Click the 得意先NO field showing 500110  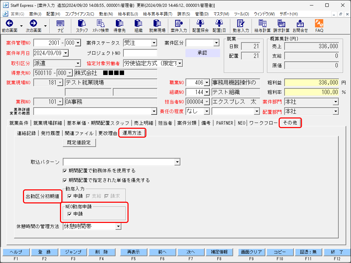43,73
